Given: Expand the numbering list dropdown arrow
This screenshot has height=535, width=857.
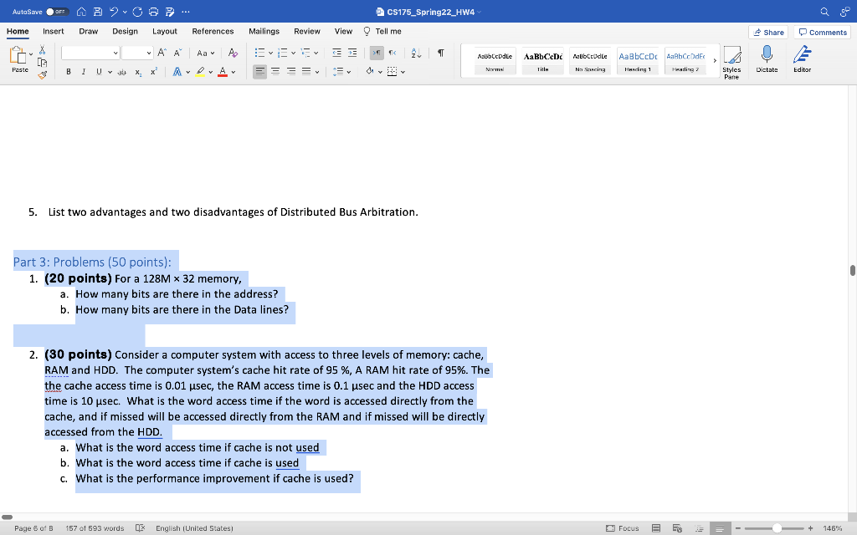Looking at the screenshot, I should coord(293,53).
